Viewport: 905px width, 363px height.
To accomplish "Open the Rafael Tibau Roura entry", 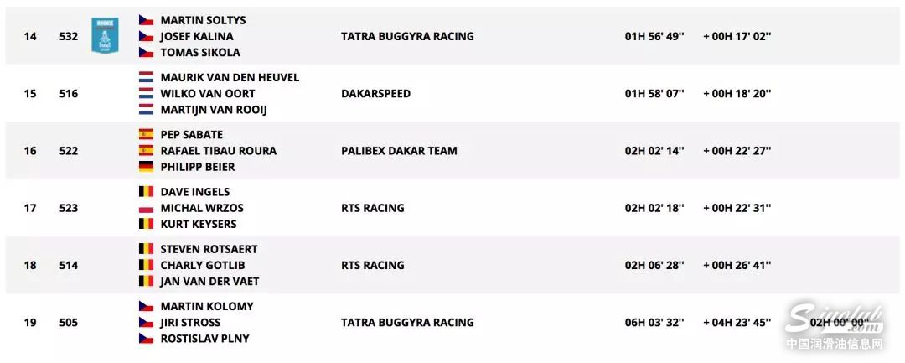I will pyautogui.click(x=218, y=151).
